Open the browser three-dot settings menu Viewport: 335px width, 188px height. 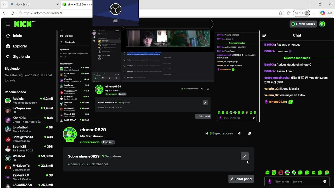(x=314, y=13)
